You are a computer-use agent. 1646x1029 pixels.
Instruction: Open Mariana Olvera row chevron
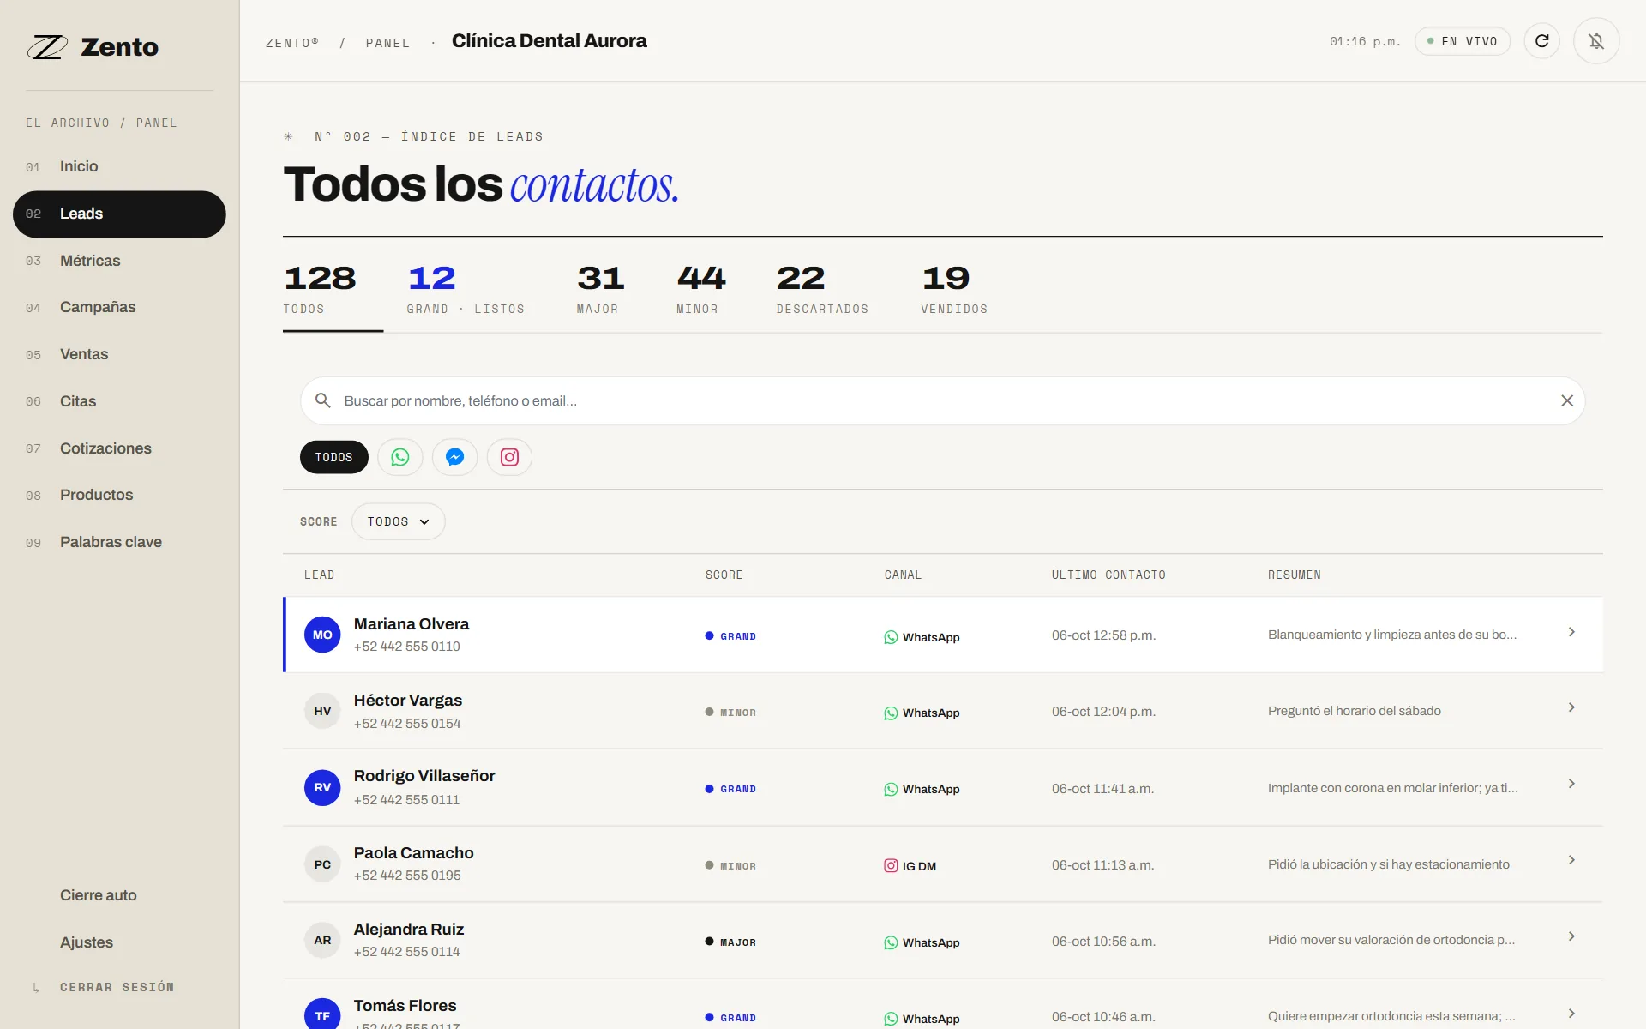tap(1571, 632)
